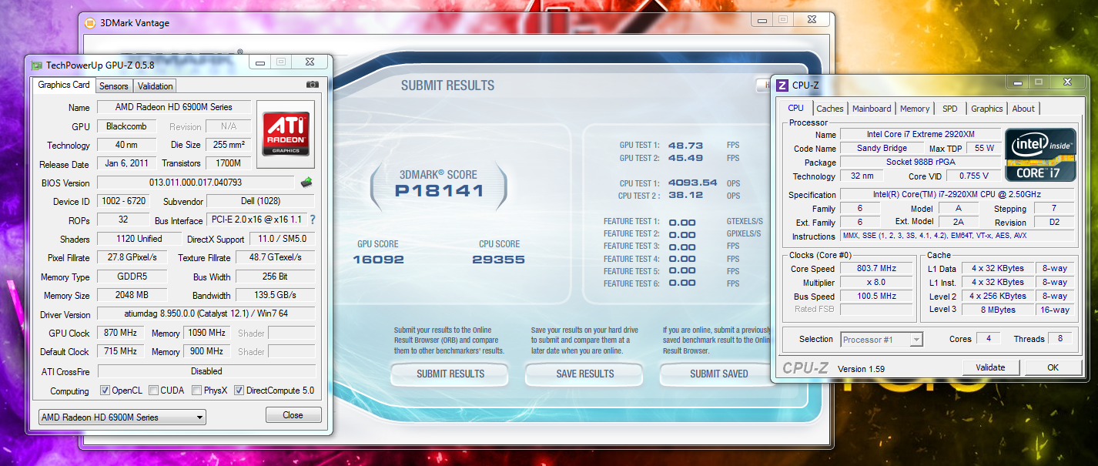Toggle the OpenCL checkbox
1098x466 pixels.
pyautogui.click(x=105, y=391)
